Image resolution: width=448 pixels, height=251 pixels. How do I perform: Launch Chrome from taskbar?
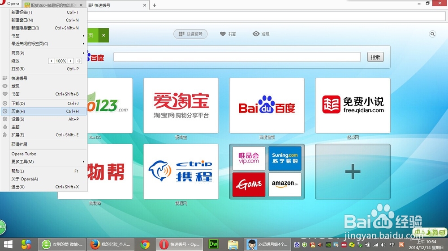[x=145, y=244]
